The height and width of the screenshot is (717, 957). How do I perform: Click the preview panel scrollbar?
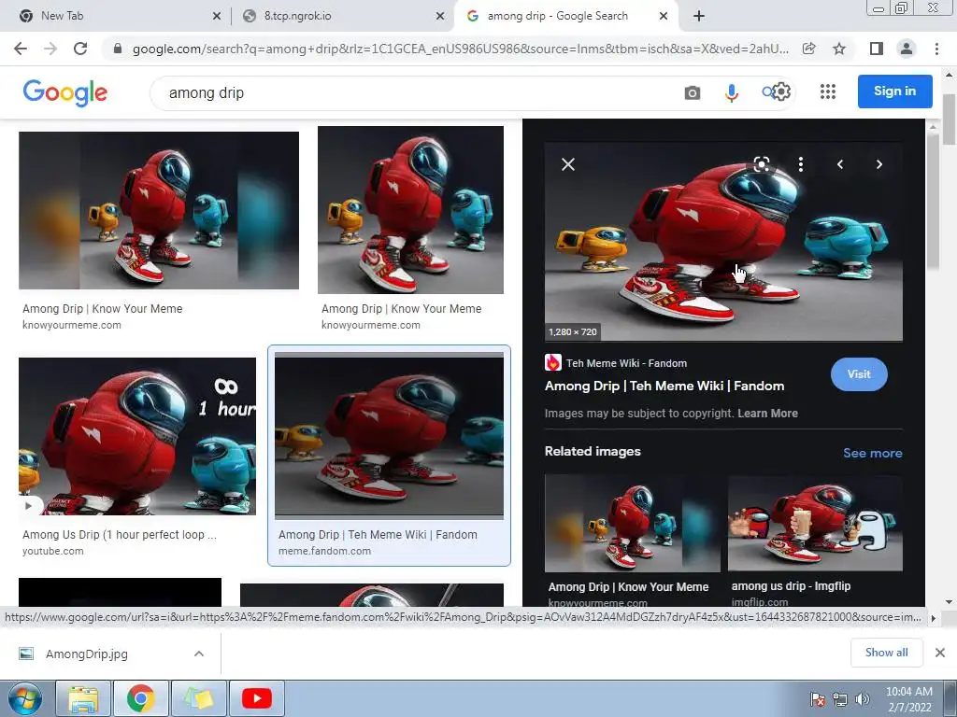(932, 200)
